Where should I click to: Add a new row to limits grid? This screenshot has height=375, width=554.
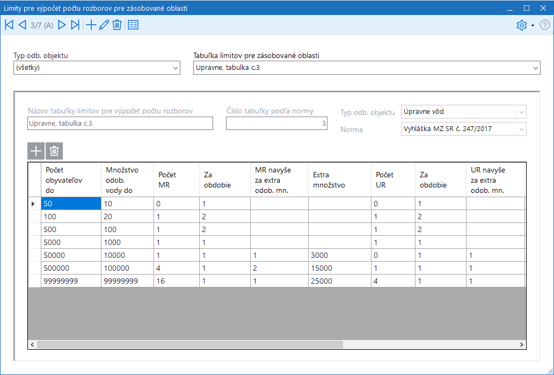coord(36,152)
